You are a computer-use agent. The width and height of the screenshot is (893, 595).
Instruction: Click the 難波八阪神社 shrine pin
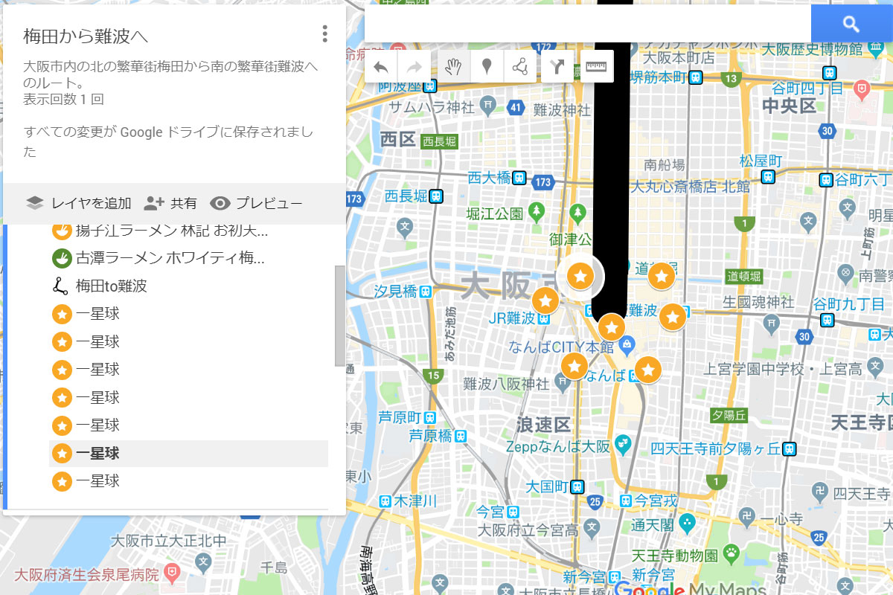click(562, 383)
